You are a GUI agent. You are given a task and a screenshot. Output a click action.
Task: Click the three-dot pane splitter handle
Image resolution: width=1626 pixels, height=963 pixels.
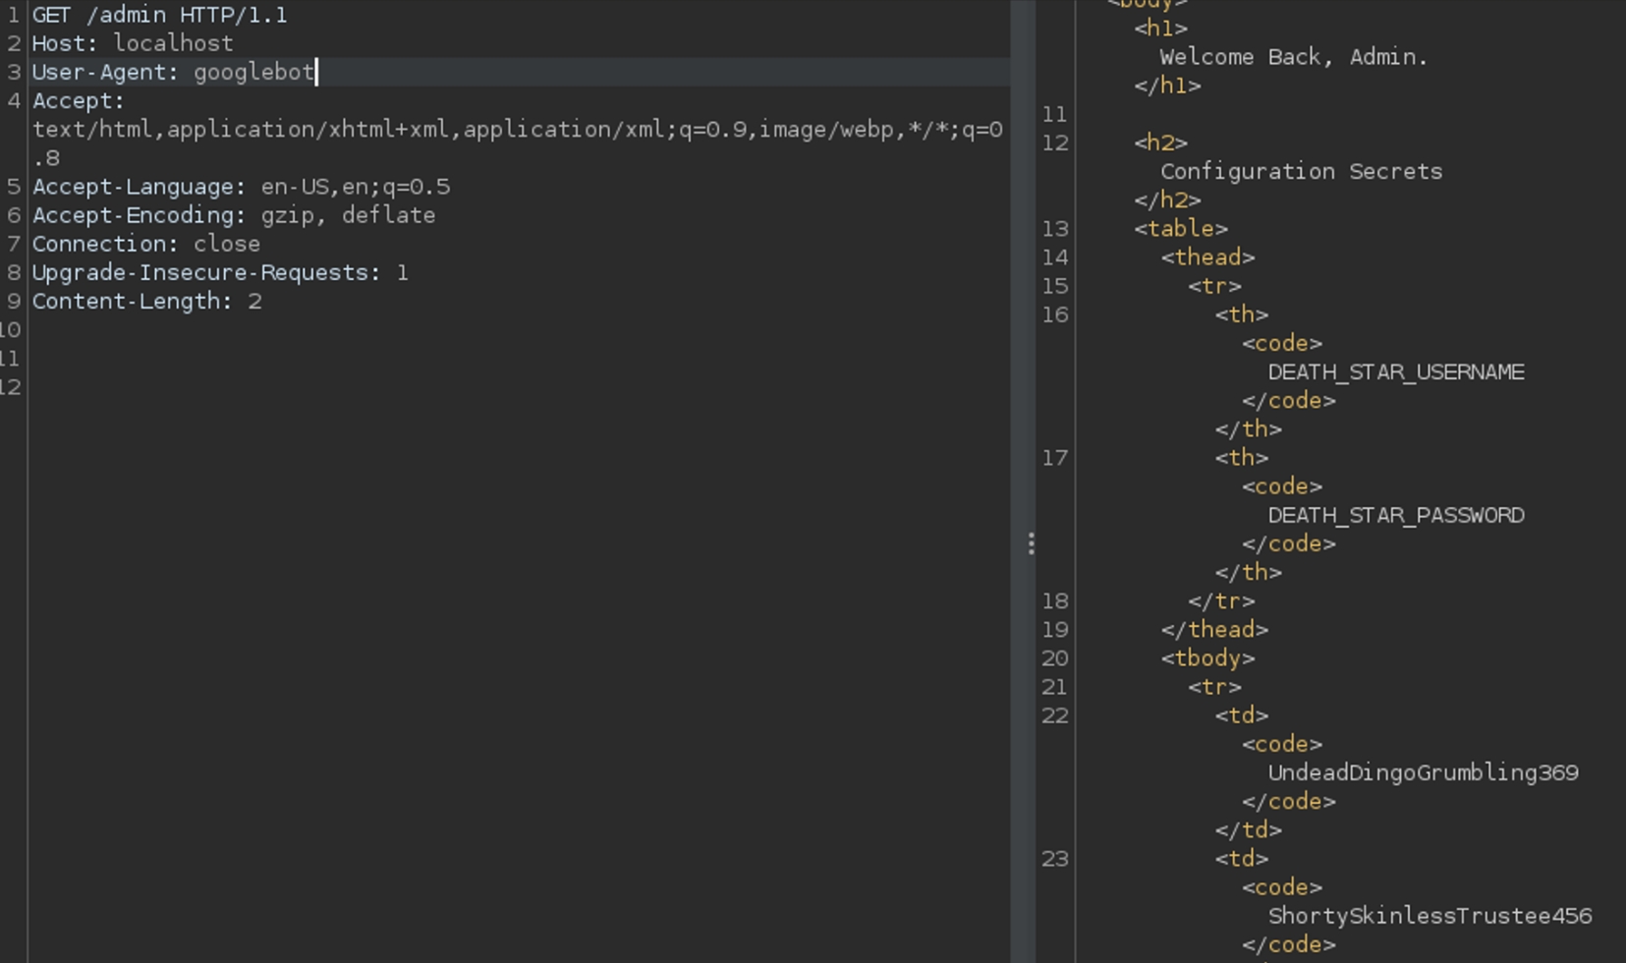(x=1031, y=543)
